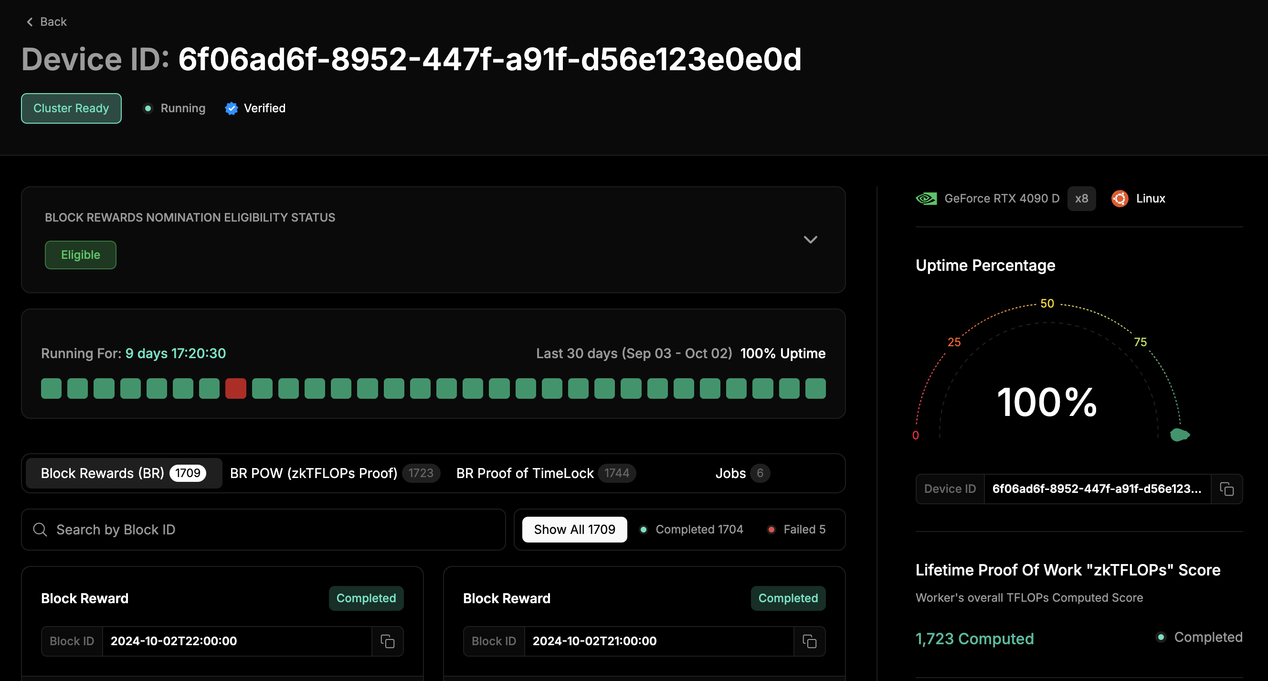Image resolution: width=1268 pixels, height=681 pixels.
Task: Click the Ubuntu Linux logo icon
Action: (x=1120, y=199)
